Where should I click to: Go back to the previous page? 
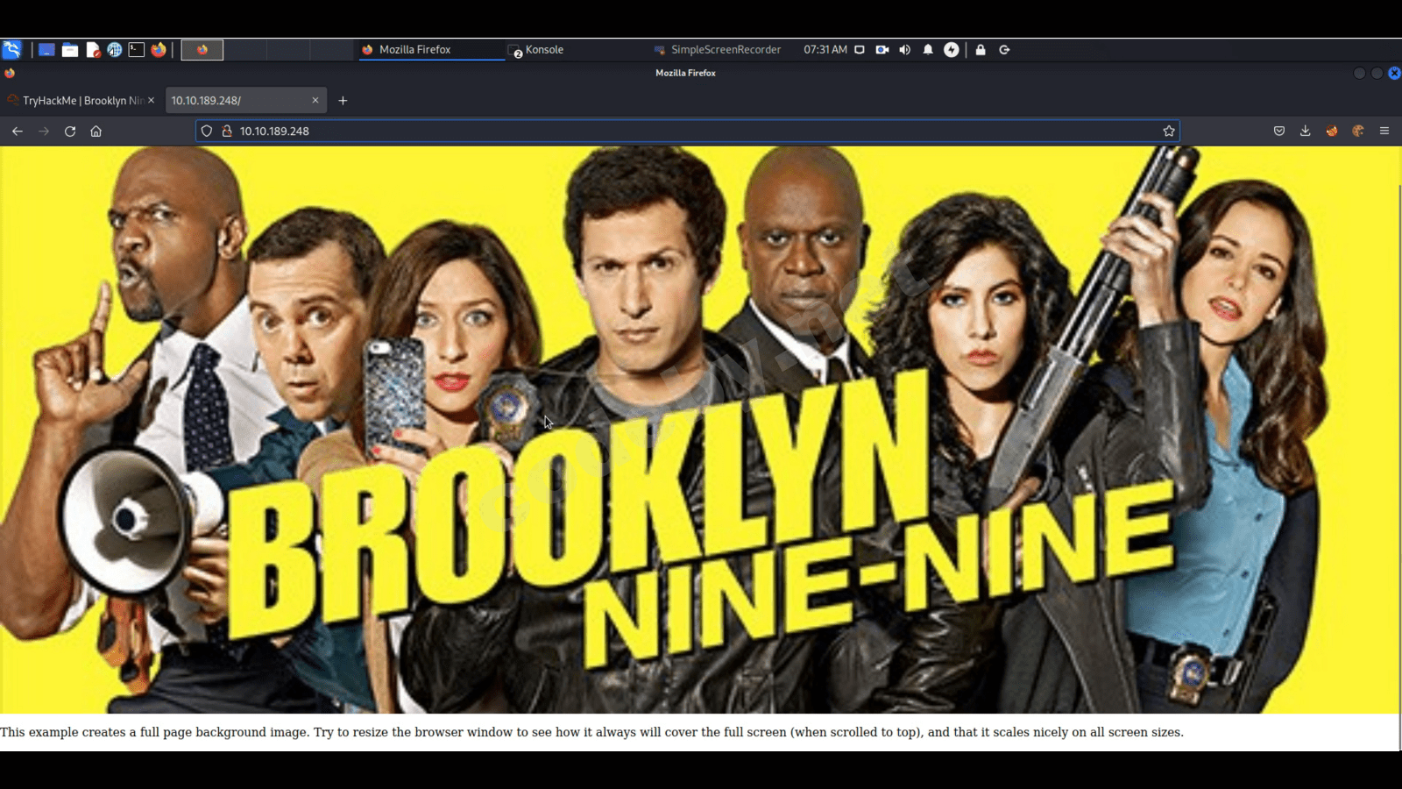coord(18,131)
